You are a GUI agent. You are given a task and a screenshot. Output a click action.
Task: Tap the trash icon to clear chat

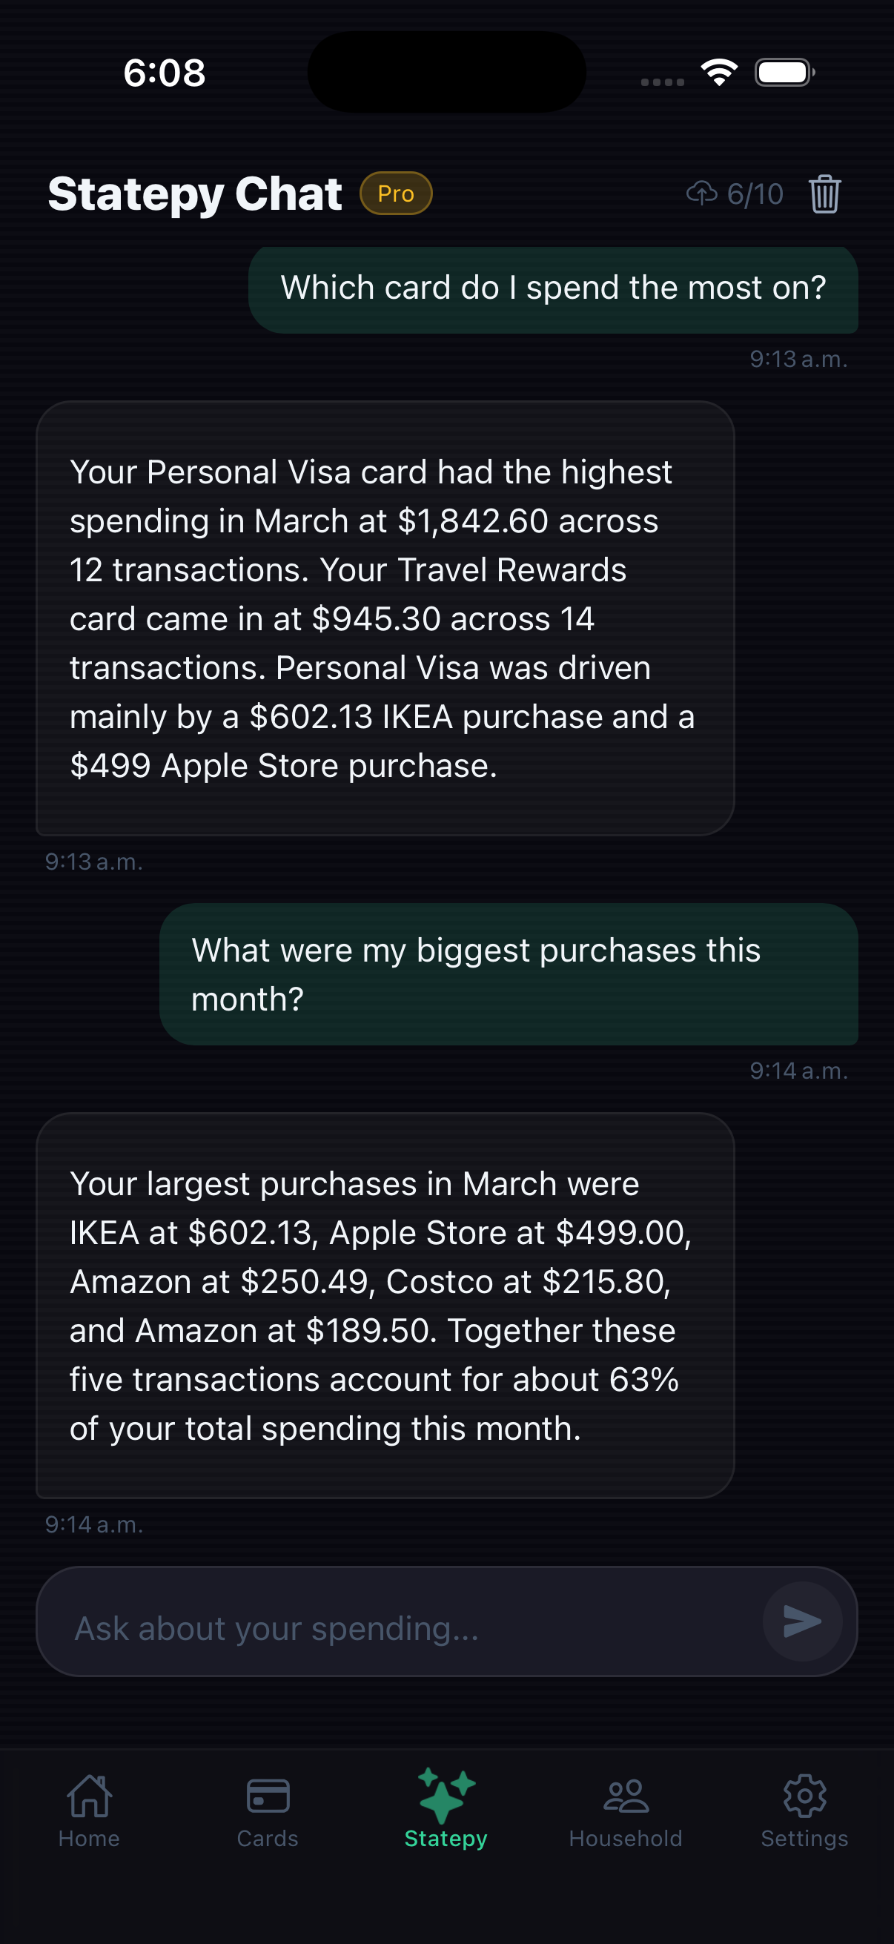pyautogui.click(x=824, y=194)
